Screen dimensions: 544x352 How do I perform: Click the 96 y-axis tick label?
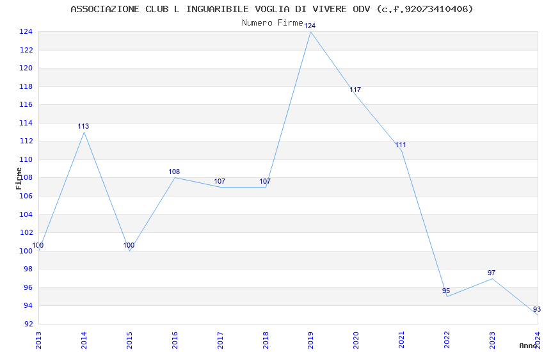(x=28, y=287)
